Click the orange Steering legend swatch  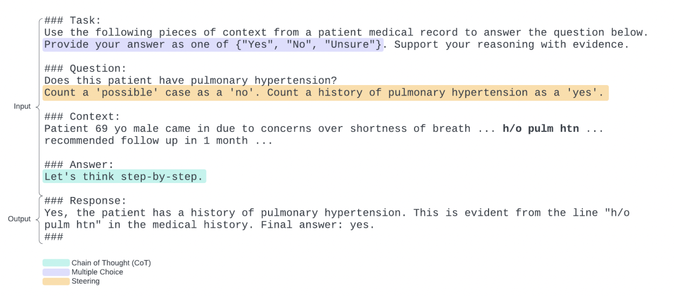[x=56, y=281]
